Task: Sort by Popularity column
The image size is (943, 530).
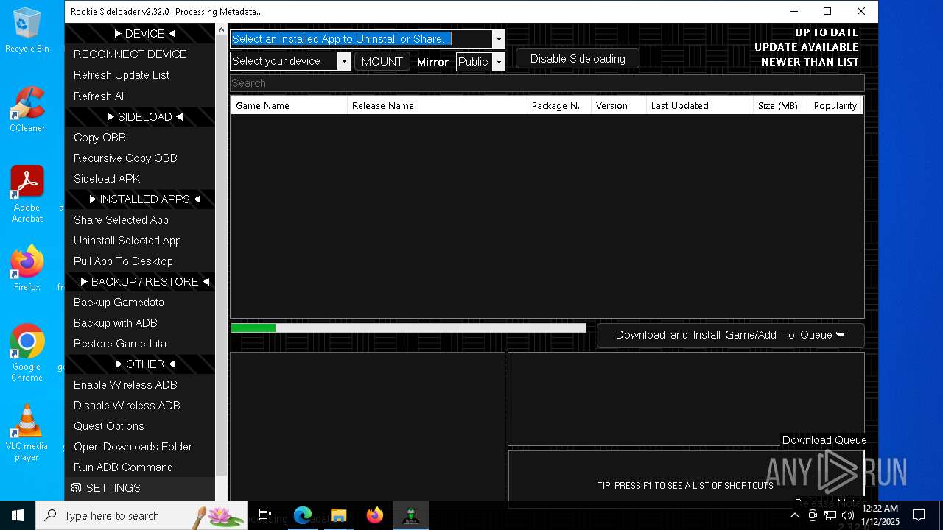Action: pos(833,105)
